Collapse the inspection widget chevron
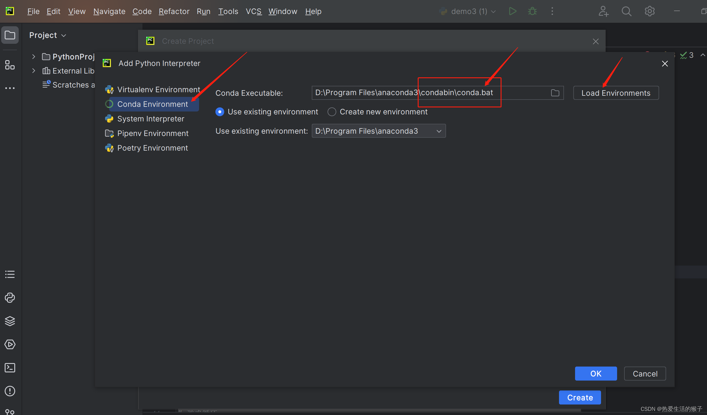This screenshot has height=415, width=707. [x=703, y=55]
